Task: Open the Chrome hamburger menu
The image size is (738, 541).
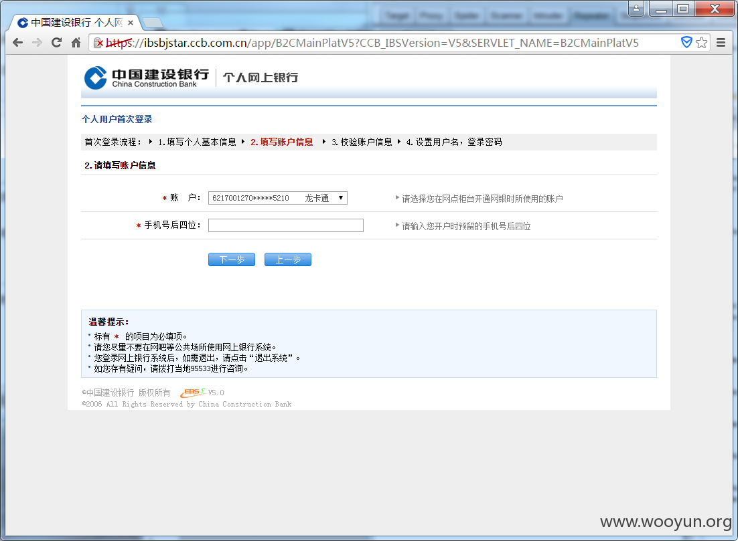Action: (x=721, y=43)
